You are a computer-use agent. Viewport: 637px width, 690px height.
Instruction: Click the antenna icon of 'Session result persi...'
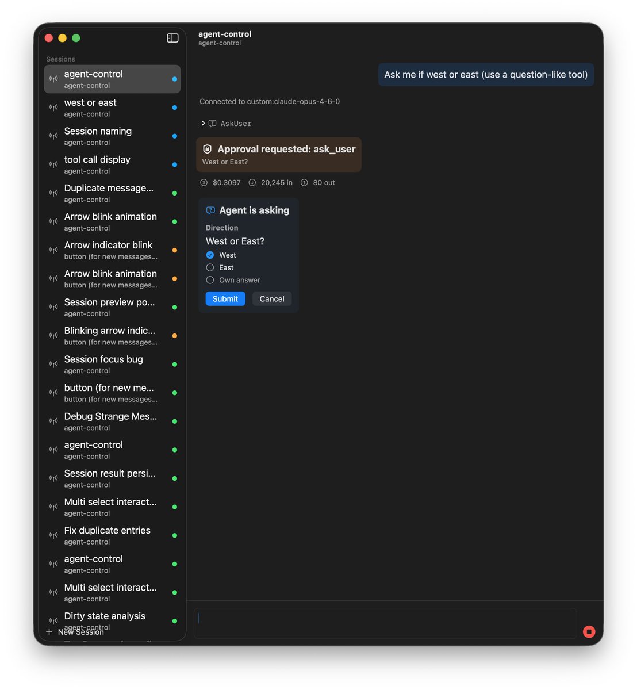click(x=53, y=478)
